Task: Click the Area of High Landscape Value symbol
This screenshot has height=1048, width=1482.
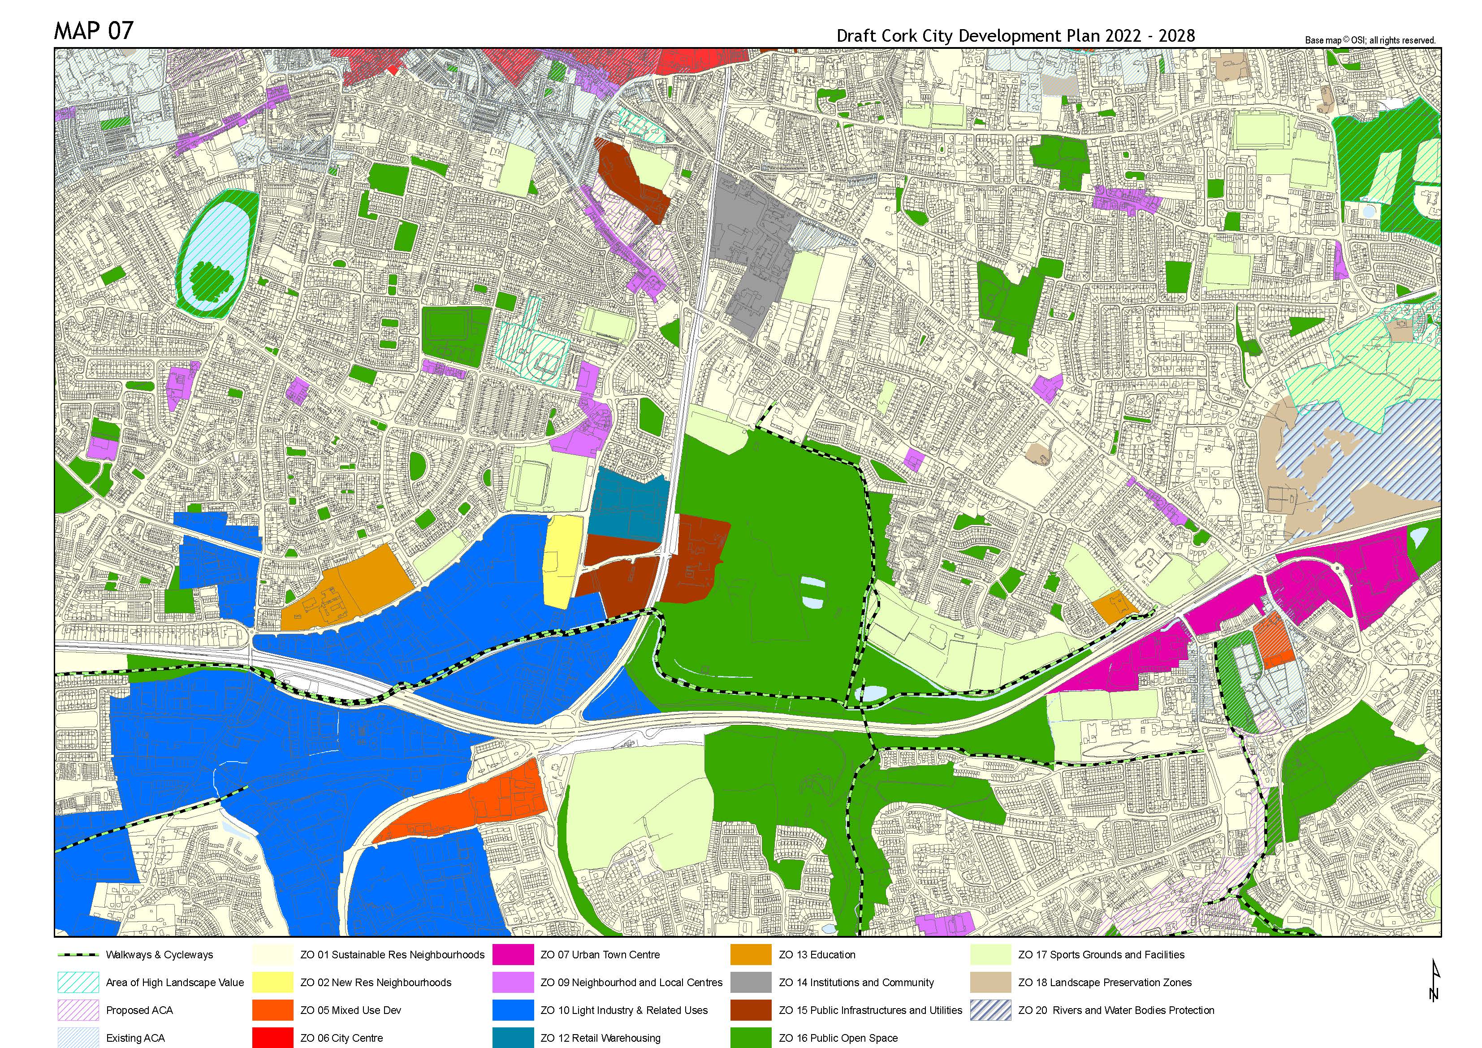Action: (78, 982)
